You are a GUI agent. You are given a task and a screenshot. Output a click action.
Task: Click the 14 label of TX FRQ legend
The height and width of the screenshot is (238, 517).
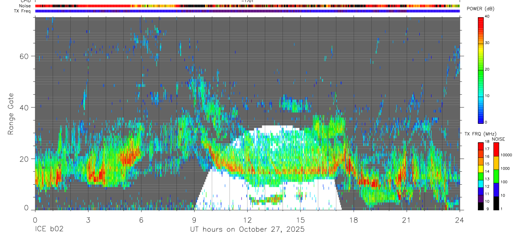tap(487, 172)
